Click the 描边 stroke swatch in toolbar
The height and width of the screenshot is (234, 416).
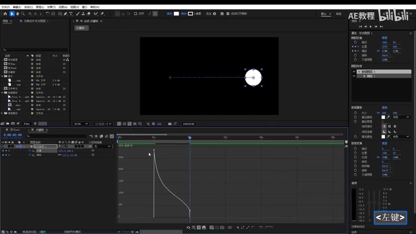(x=190, y=14)
